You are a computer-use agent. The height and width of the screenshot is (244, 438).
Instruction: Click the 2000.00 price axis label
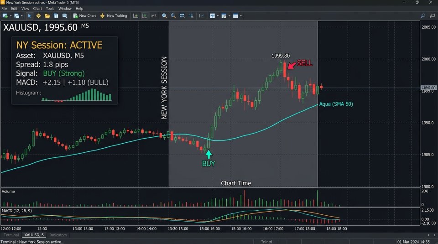pyautogui.click(x=429, y=59)
